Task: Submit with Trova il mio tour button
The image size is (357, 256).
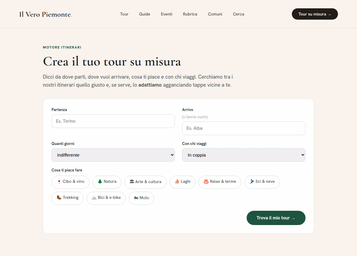Action: pos(276,218)
